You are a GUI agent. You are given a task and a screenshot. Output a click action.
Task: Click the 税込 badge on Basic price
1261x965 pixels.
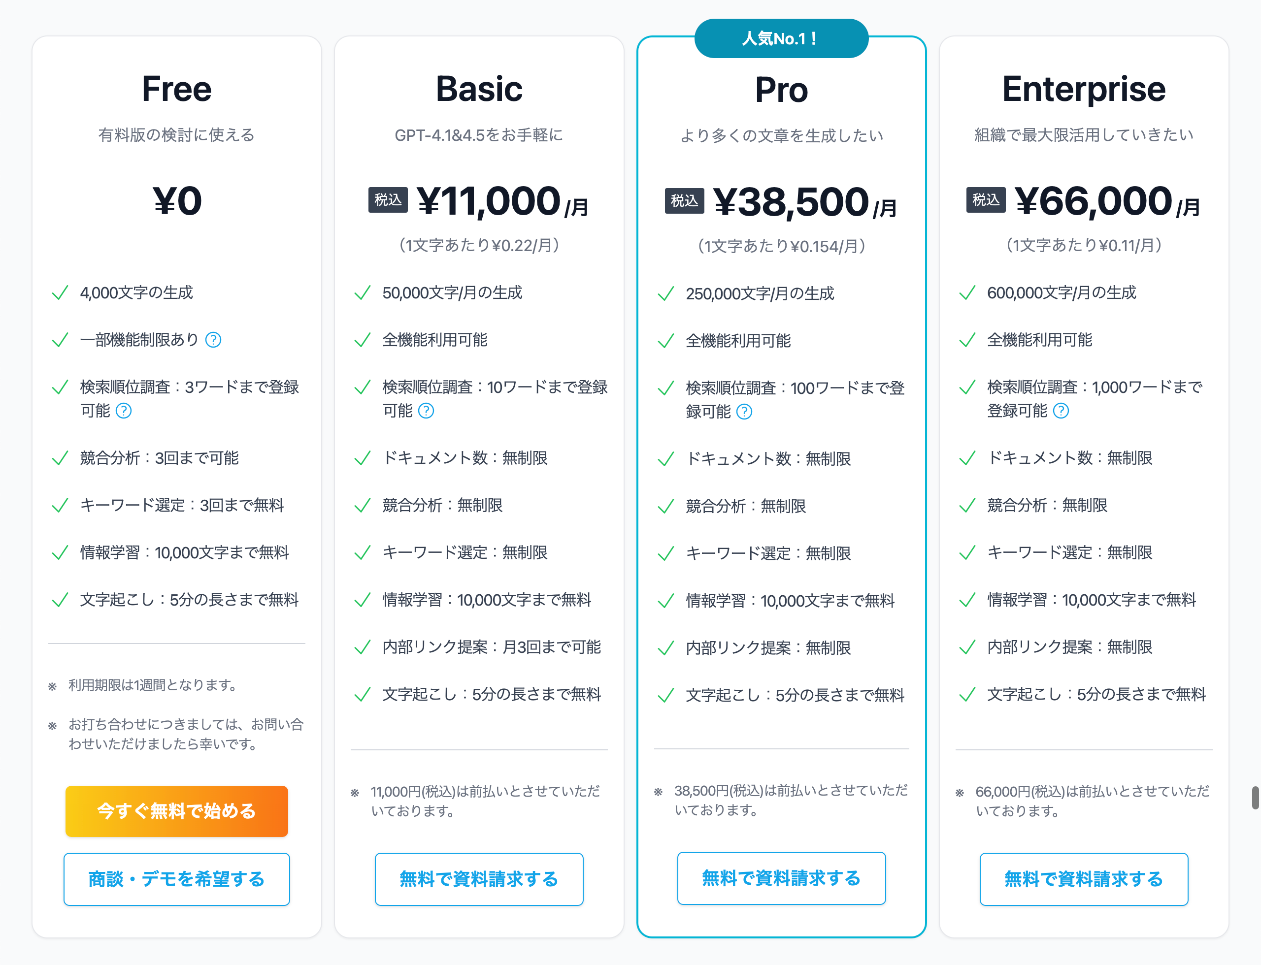tap(388, 200)
